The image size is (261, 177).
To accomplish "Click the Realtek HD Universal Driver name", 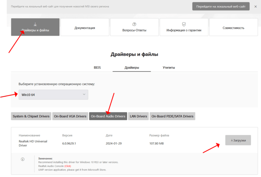I will click(33, 143).
